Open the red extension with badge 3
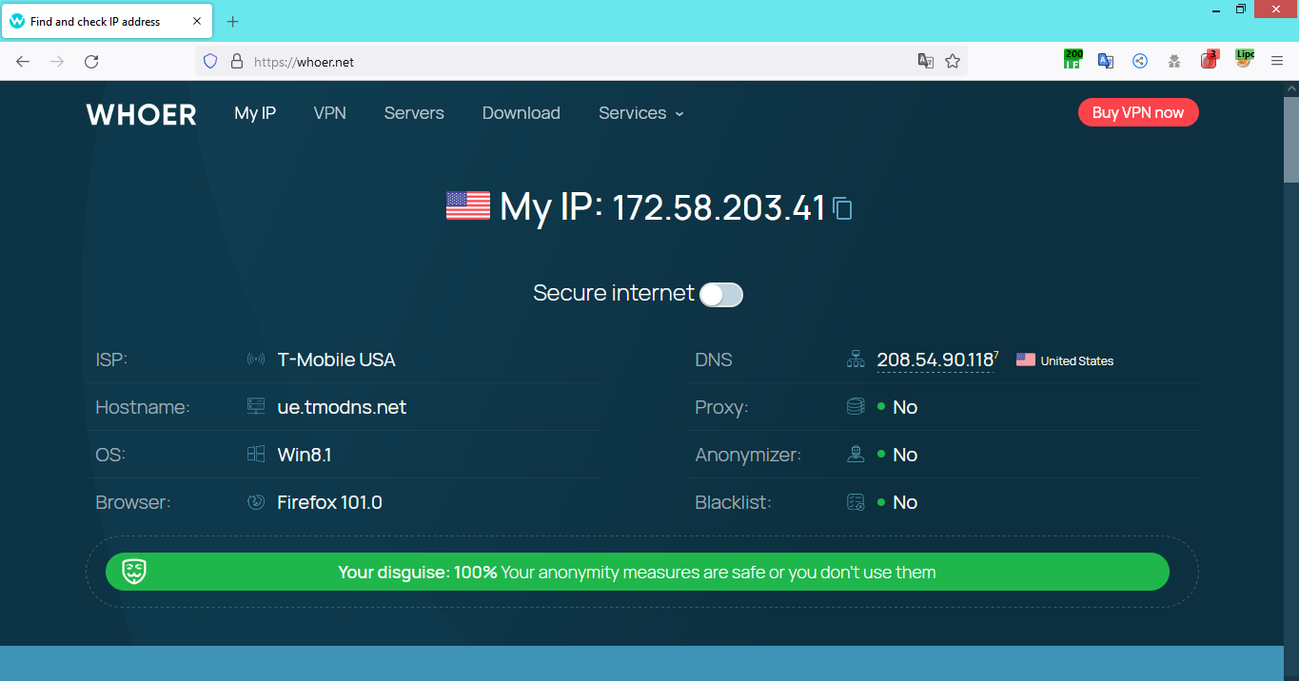Image resolution: width=1299 pixels, height=681 pixels. click(1210, 60)
